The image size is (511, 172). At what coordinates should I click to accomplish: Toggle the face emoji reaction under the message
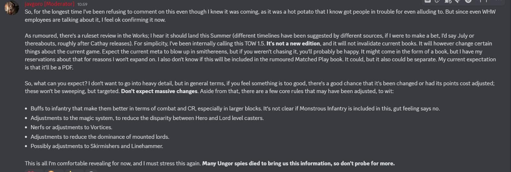(54, 171)
